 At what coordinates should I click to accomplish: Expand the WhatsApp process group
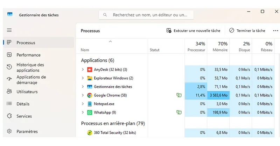click(x=83, y=112)
